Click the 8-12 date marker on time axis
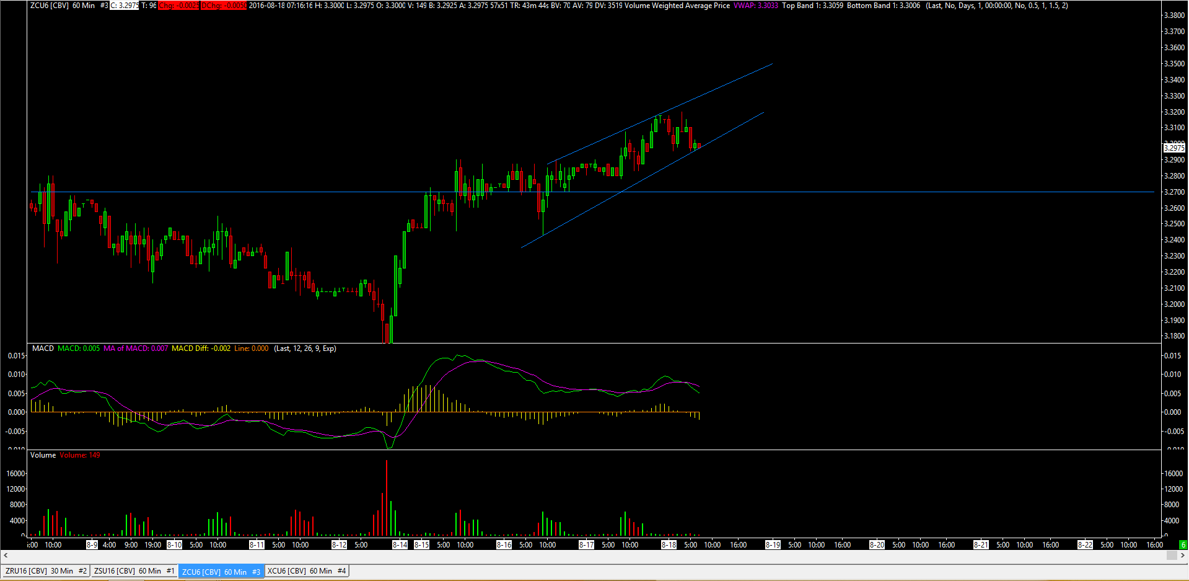 [x=339, y=545]
